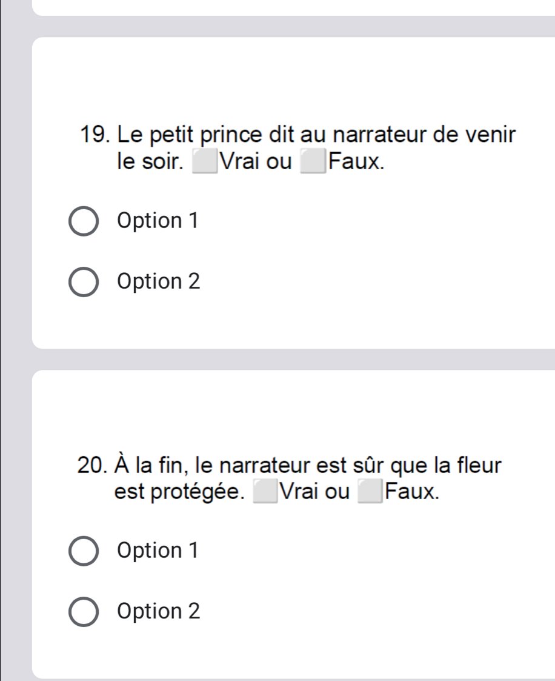The height and width of the screenshot is (681, 555).
Task: Click the "Option 2" label under question 19
Action: pos(159,281)
